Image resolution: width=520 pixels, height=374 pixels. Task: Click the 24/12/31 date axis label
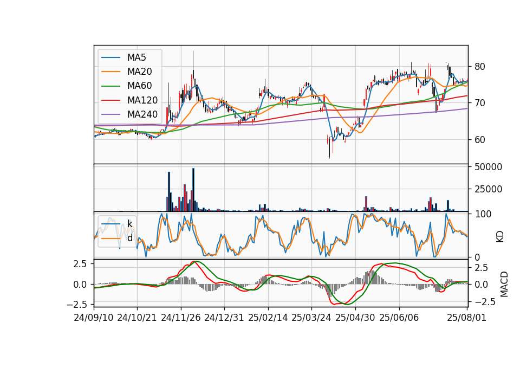pyautogui.click(x=224, y=318)
